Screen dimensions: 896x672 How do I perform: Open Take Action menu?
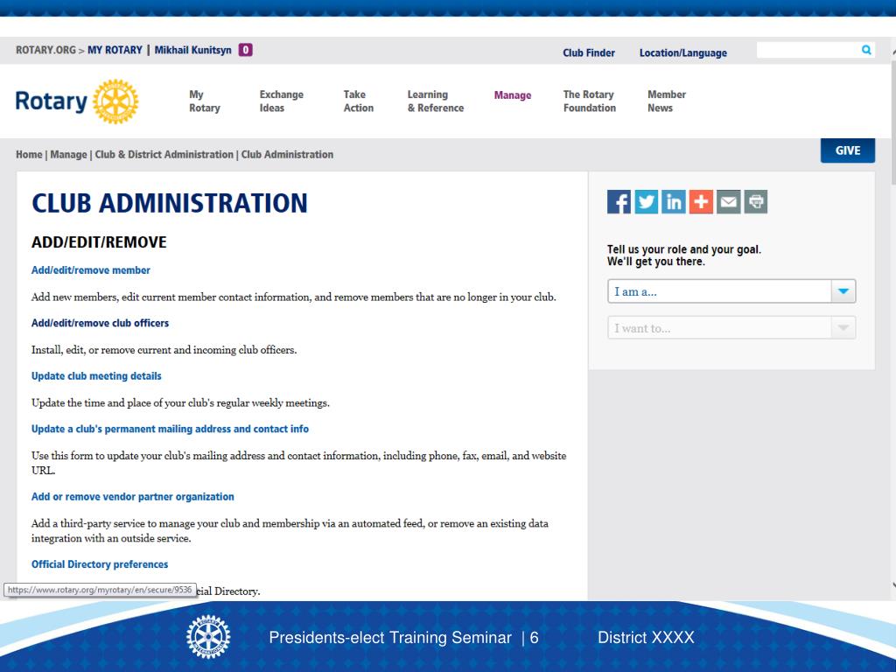[x=358, y=101]
